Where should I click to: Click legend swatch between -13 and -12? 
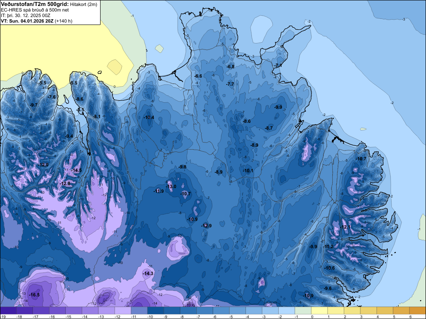click(106, 310)
